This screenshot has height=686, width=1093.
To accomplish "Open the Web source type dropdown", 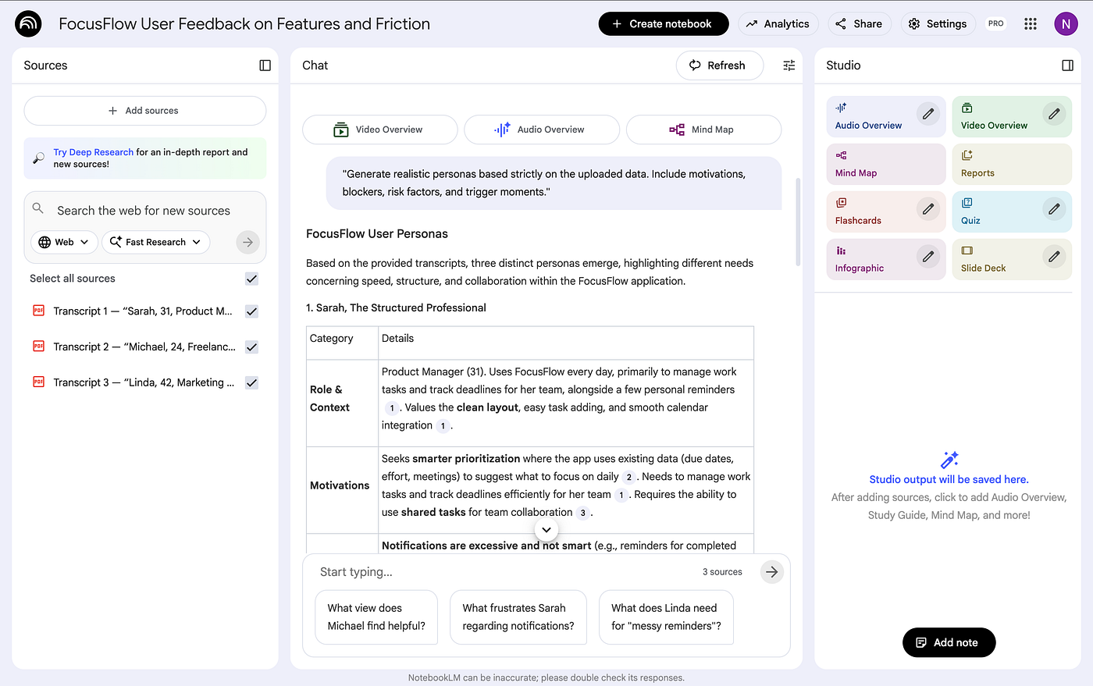I will point(64,242).
